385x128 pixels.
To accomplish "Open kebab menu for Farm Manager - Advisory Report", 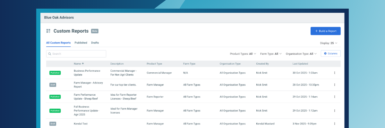I will pos(335,85).
